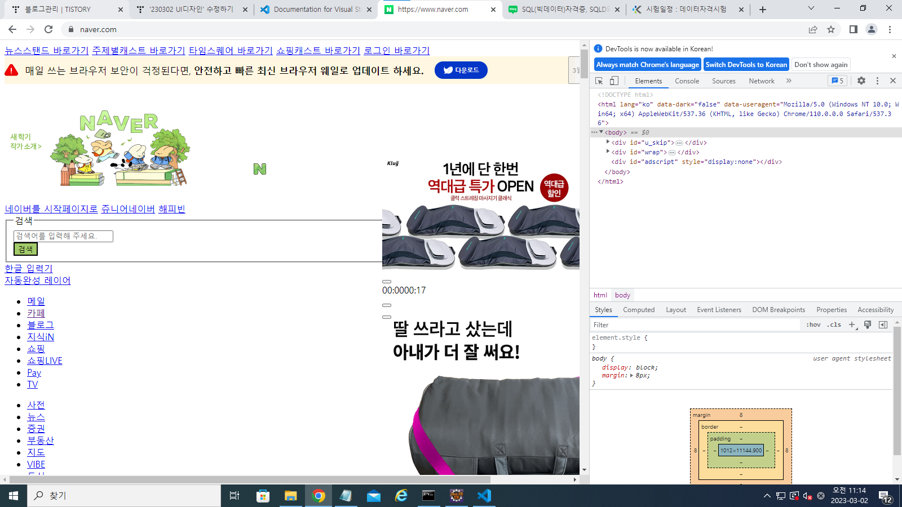Show more DevTools tabs chevron
The image size is (902, 507).
[789, 81]
